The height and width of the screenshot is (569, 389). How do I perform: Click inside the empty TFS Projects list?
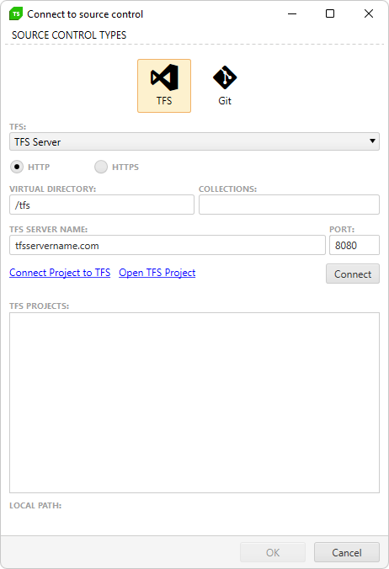pyautogui.click(x=194, y=402)
